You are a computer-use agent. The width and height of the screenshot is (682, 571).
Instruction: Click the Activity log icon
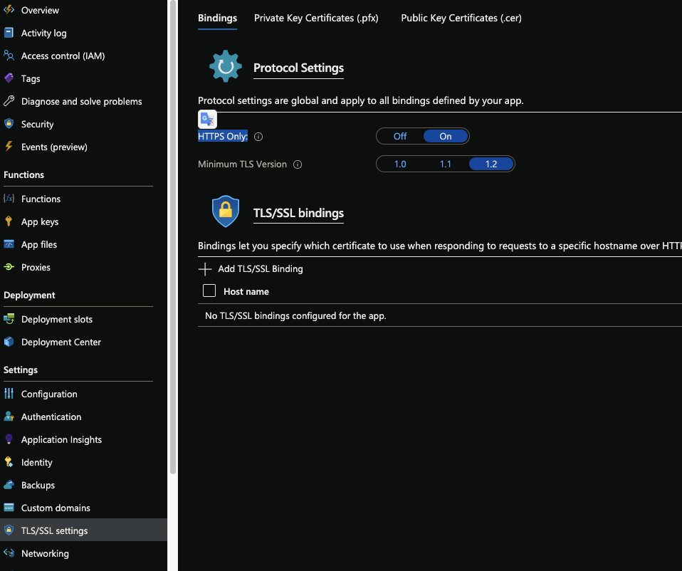(x=9, y=33)
